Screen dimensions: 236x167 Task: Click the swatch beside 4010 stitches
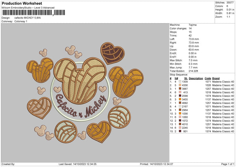pos(180,124)
